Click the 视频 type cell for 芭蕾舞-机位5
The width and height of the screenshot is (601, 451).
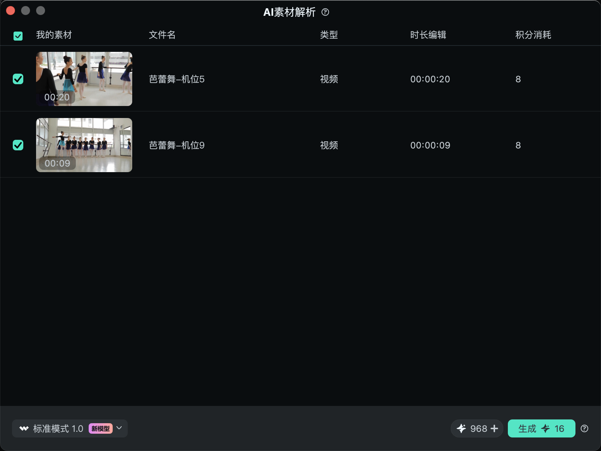[329, 79]
